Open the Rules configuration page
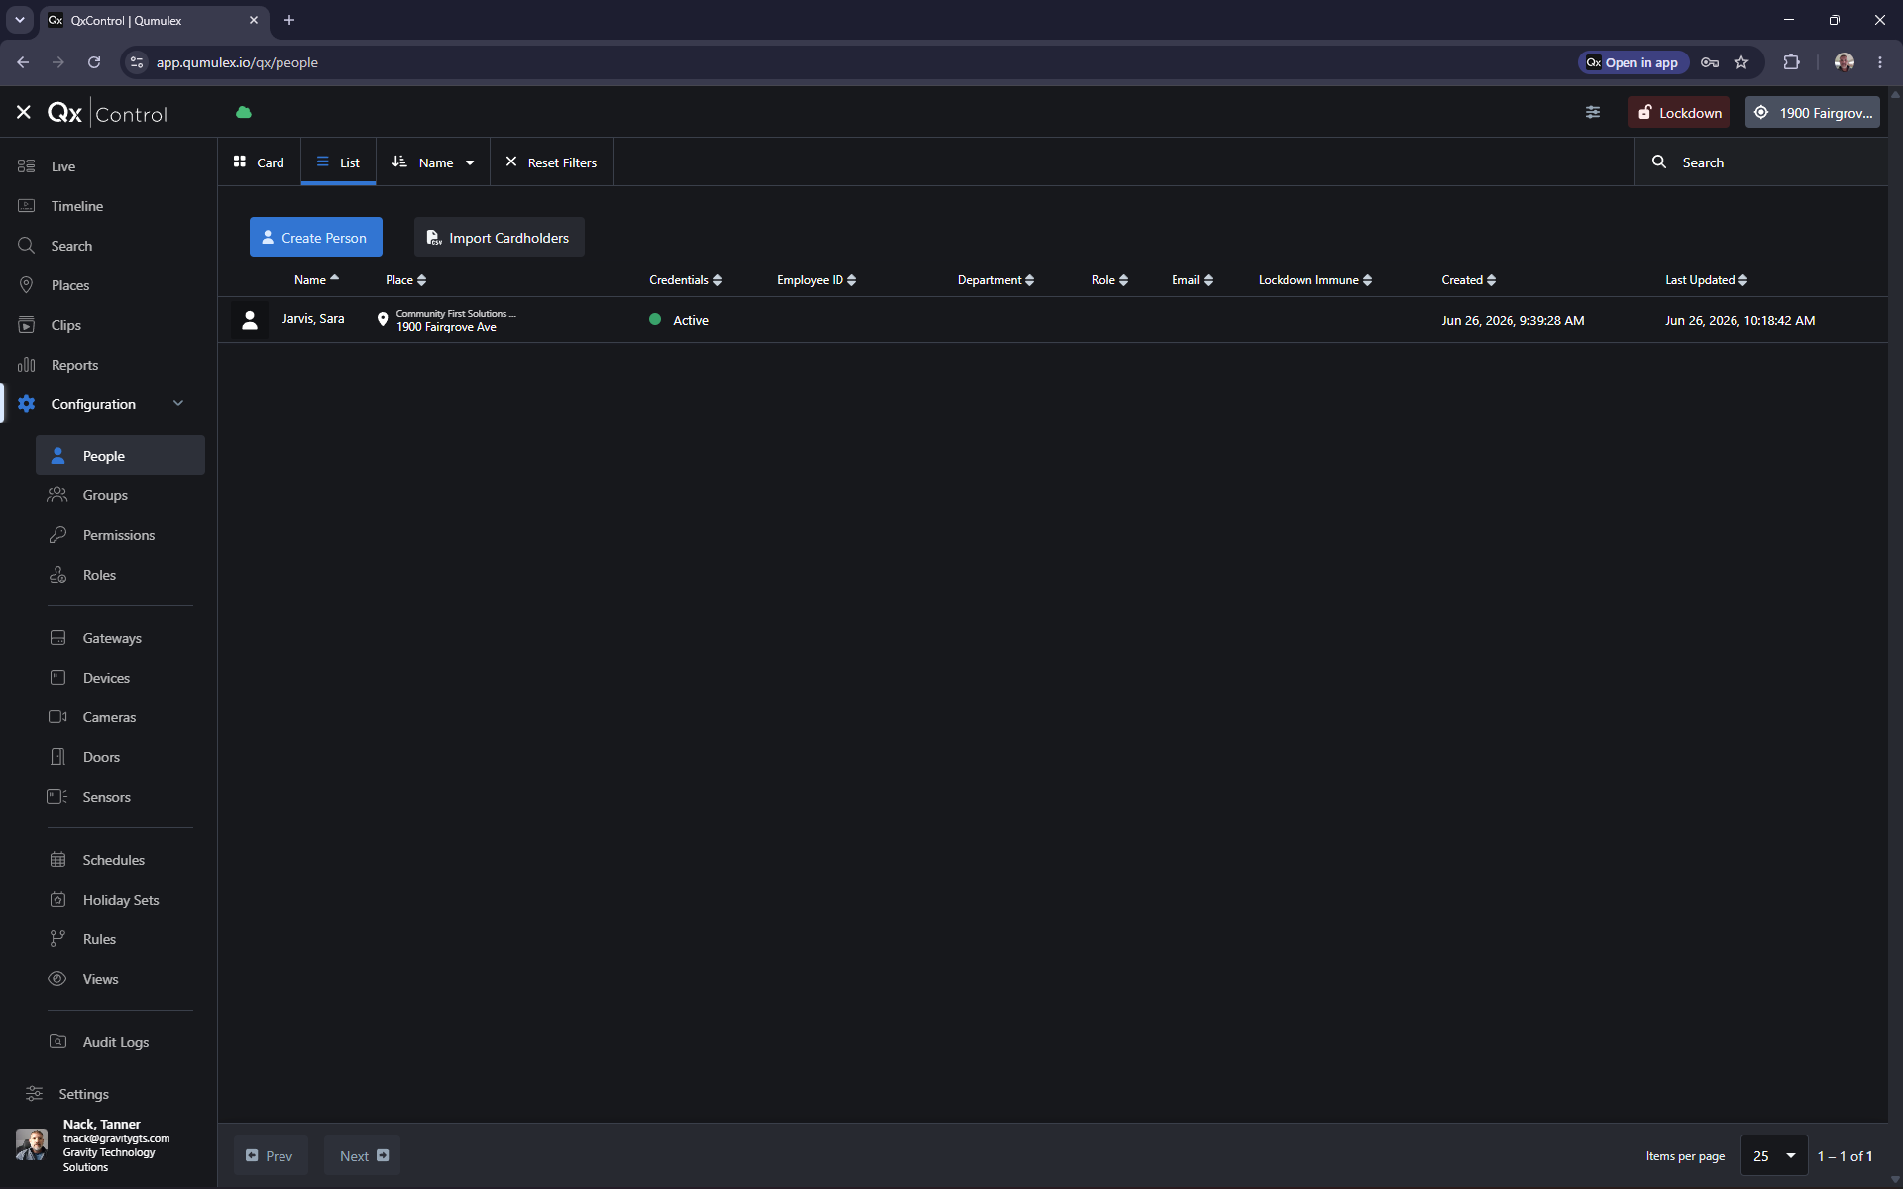The width and height of the screenshot is (1903, 1189). 99,939
